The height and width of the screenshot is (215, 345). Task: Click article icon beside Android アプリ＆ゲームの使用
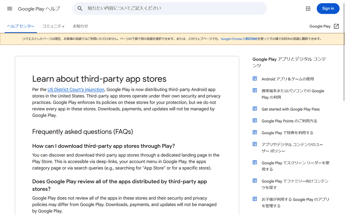tap(255, 79)
